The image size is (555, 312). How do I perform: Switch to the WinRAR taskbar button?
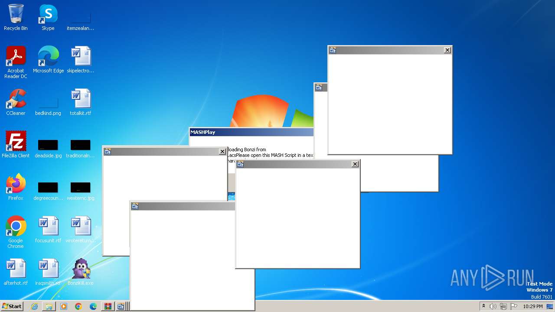[x=108, y=306]
